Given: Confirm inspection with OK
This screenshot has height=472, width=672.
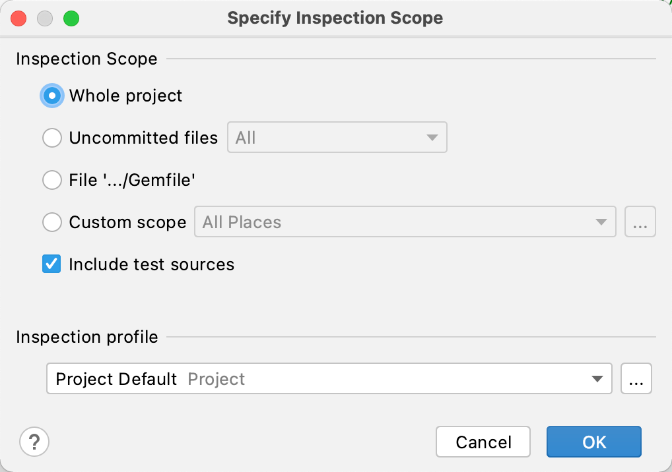Looking at the screenshot, I should click(x=593, y=442).
